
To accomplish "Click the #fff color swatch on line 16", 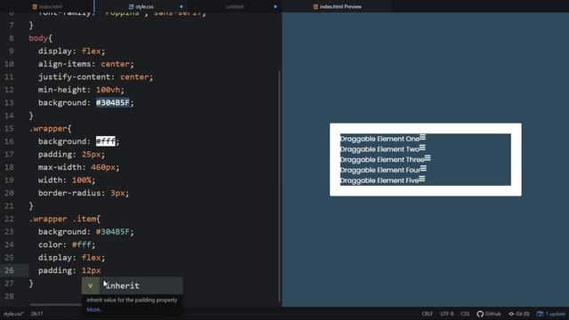I will coord(106,141).
